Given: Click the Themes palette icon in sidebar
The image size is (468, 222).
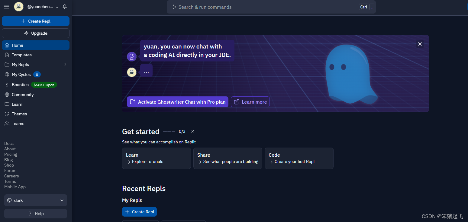Looking at the screenshot, I should tap(7, 114).
